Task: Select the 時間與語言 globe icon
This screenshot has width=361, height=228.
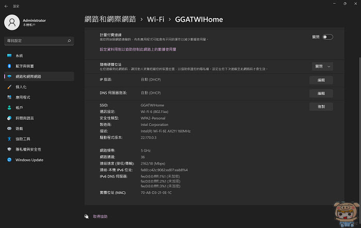Action: [9, 118]
